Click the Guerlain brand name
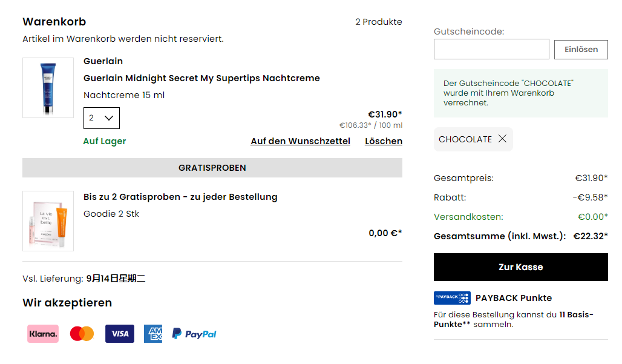The height and width of the screenshot is (364, 622). tap(103, 61)
